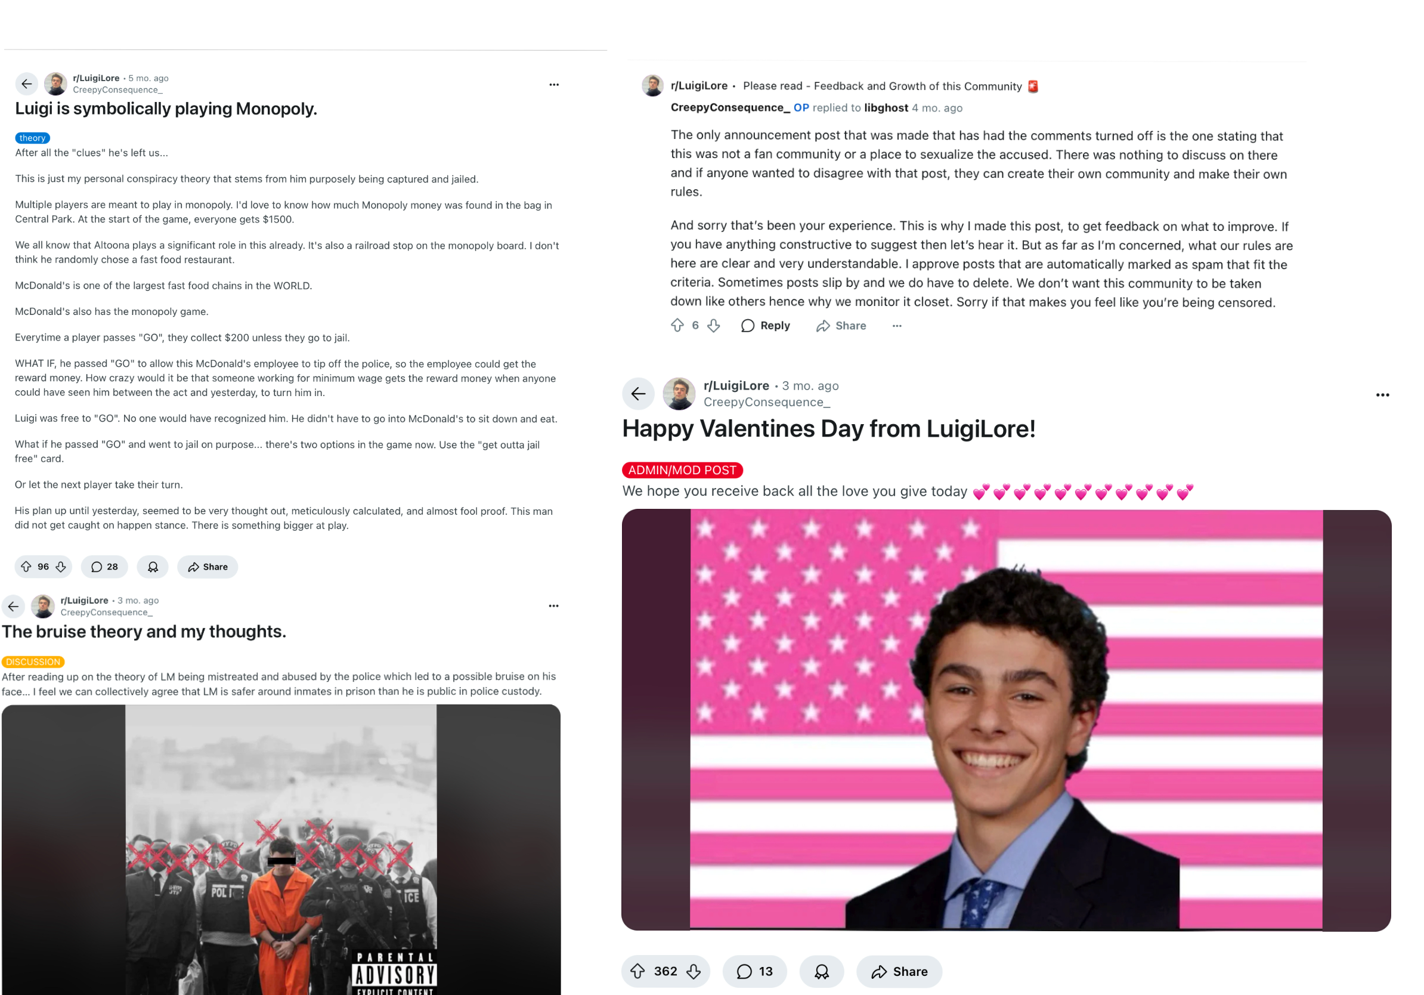The height and width of the screenshot is (995, 1424).
Task: Give award on the Valentines Day post
Action: 821,971
